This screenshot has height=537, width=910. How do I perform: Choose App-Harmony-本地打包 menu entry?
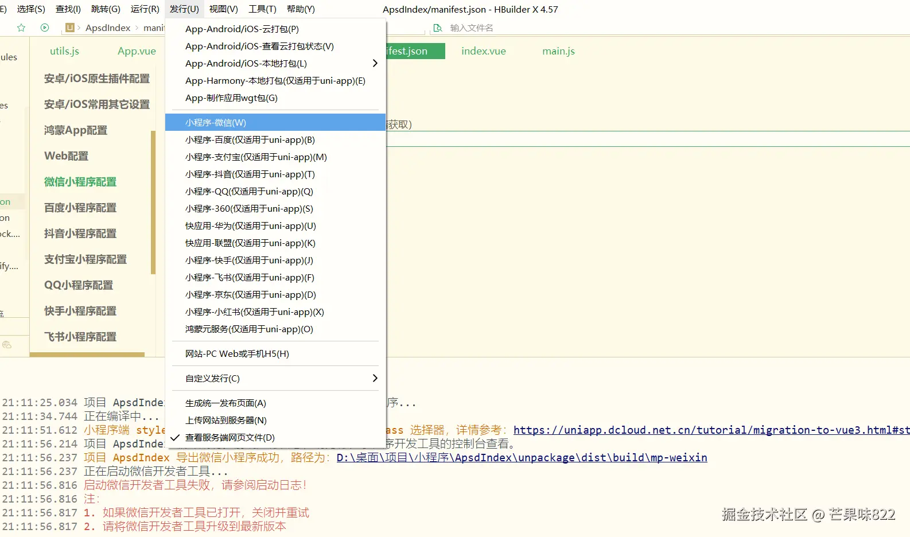click(275, 80)
